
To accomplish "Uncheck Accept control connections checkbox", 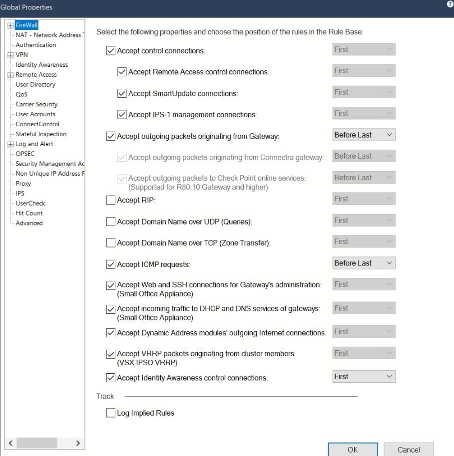I will 111,50.
